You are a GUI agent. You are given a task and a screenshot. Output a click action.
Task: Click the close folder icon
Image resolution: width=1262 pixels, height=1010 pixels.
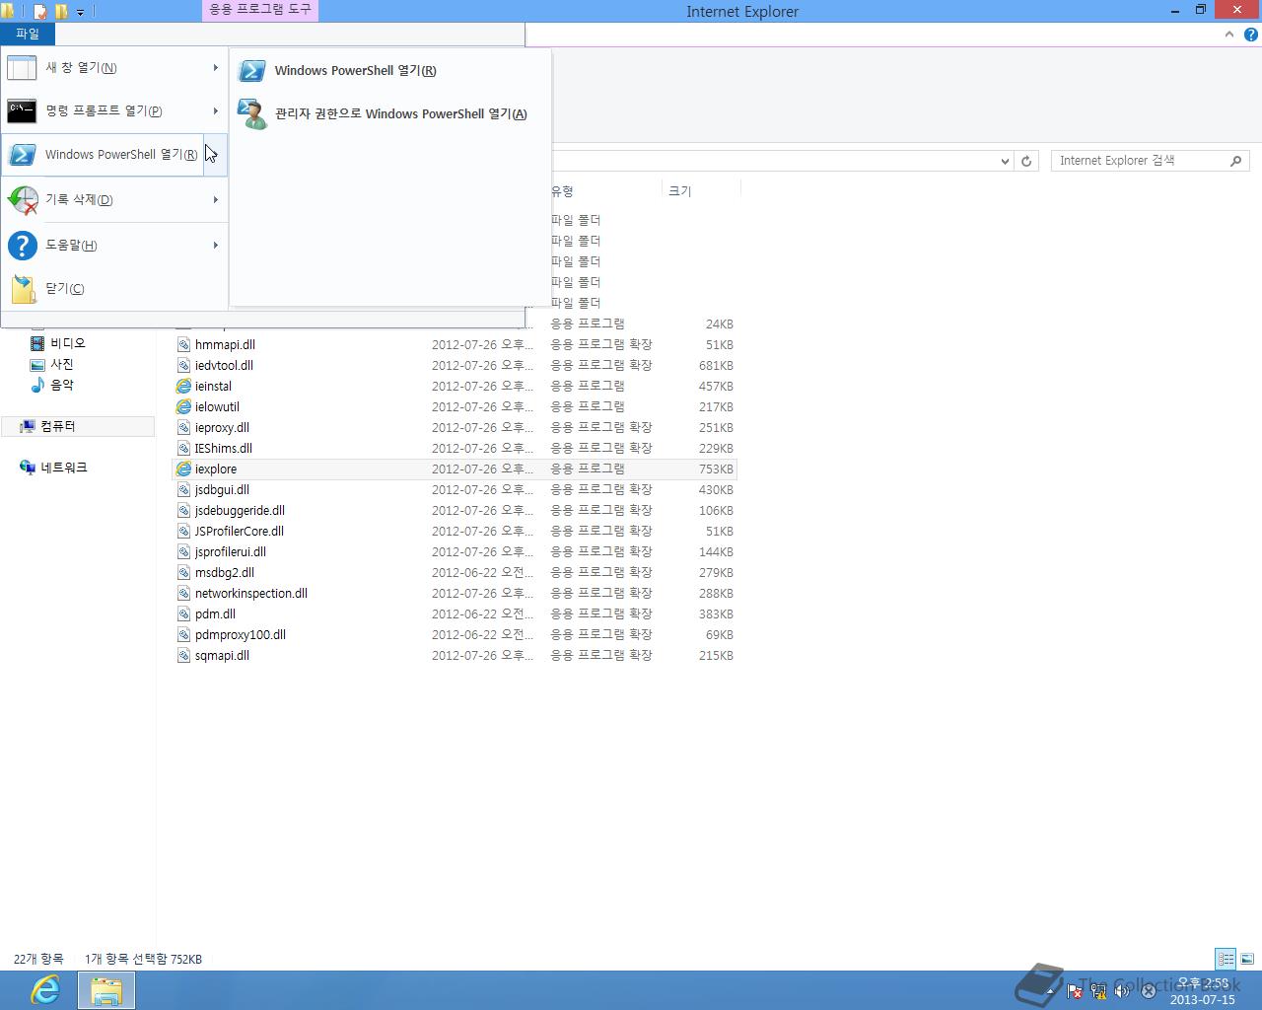coord(24,289)
